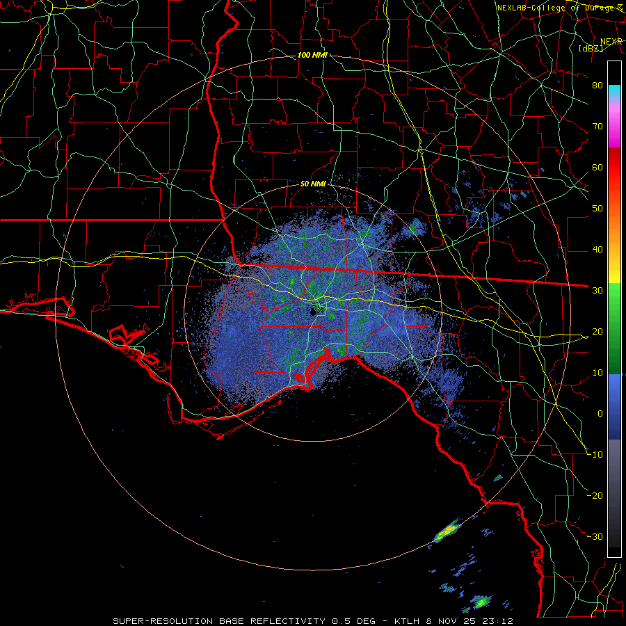Viewport: 626px width, 626px height.
Task: Click the KTLH radar site black dot
Action: point(314,312)
